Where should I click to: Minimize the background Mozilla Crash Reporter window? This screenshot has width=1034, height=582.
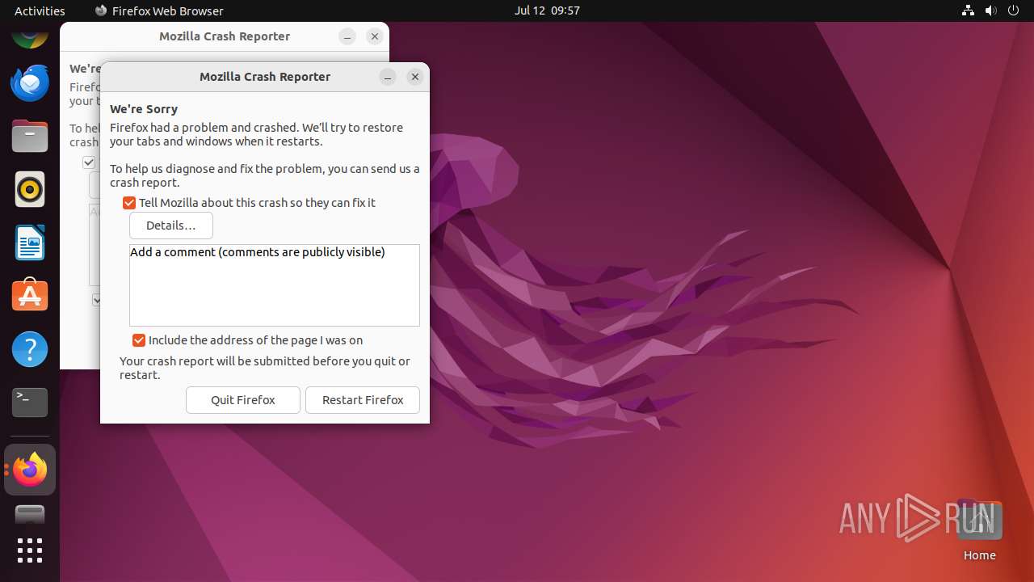347,36
